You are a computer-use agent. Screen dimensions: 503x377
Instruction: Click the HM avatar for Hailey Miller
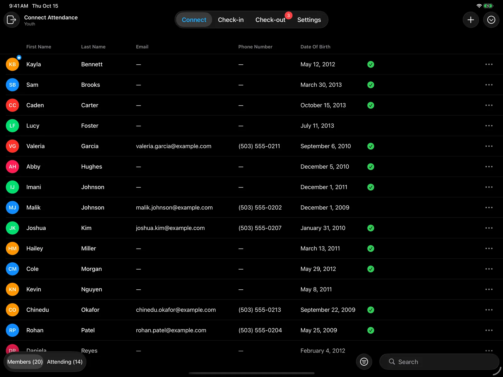tap(13, 249)
